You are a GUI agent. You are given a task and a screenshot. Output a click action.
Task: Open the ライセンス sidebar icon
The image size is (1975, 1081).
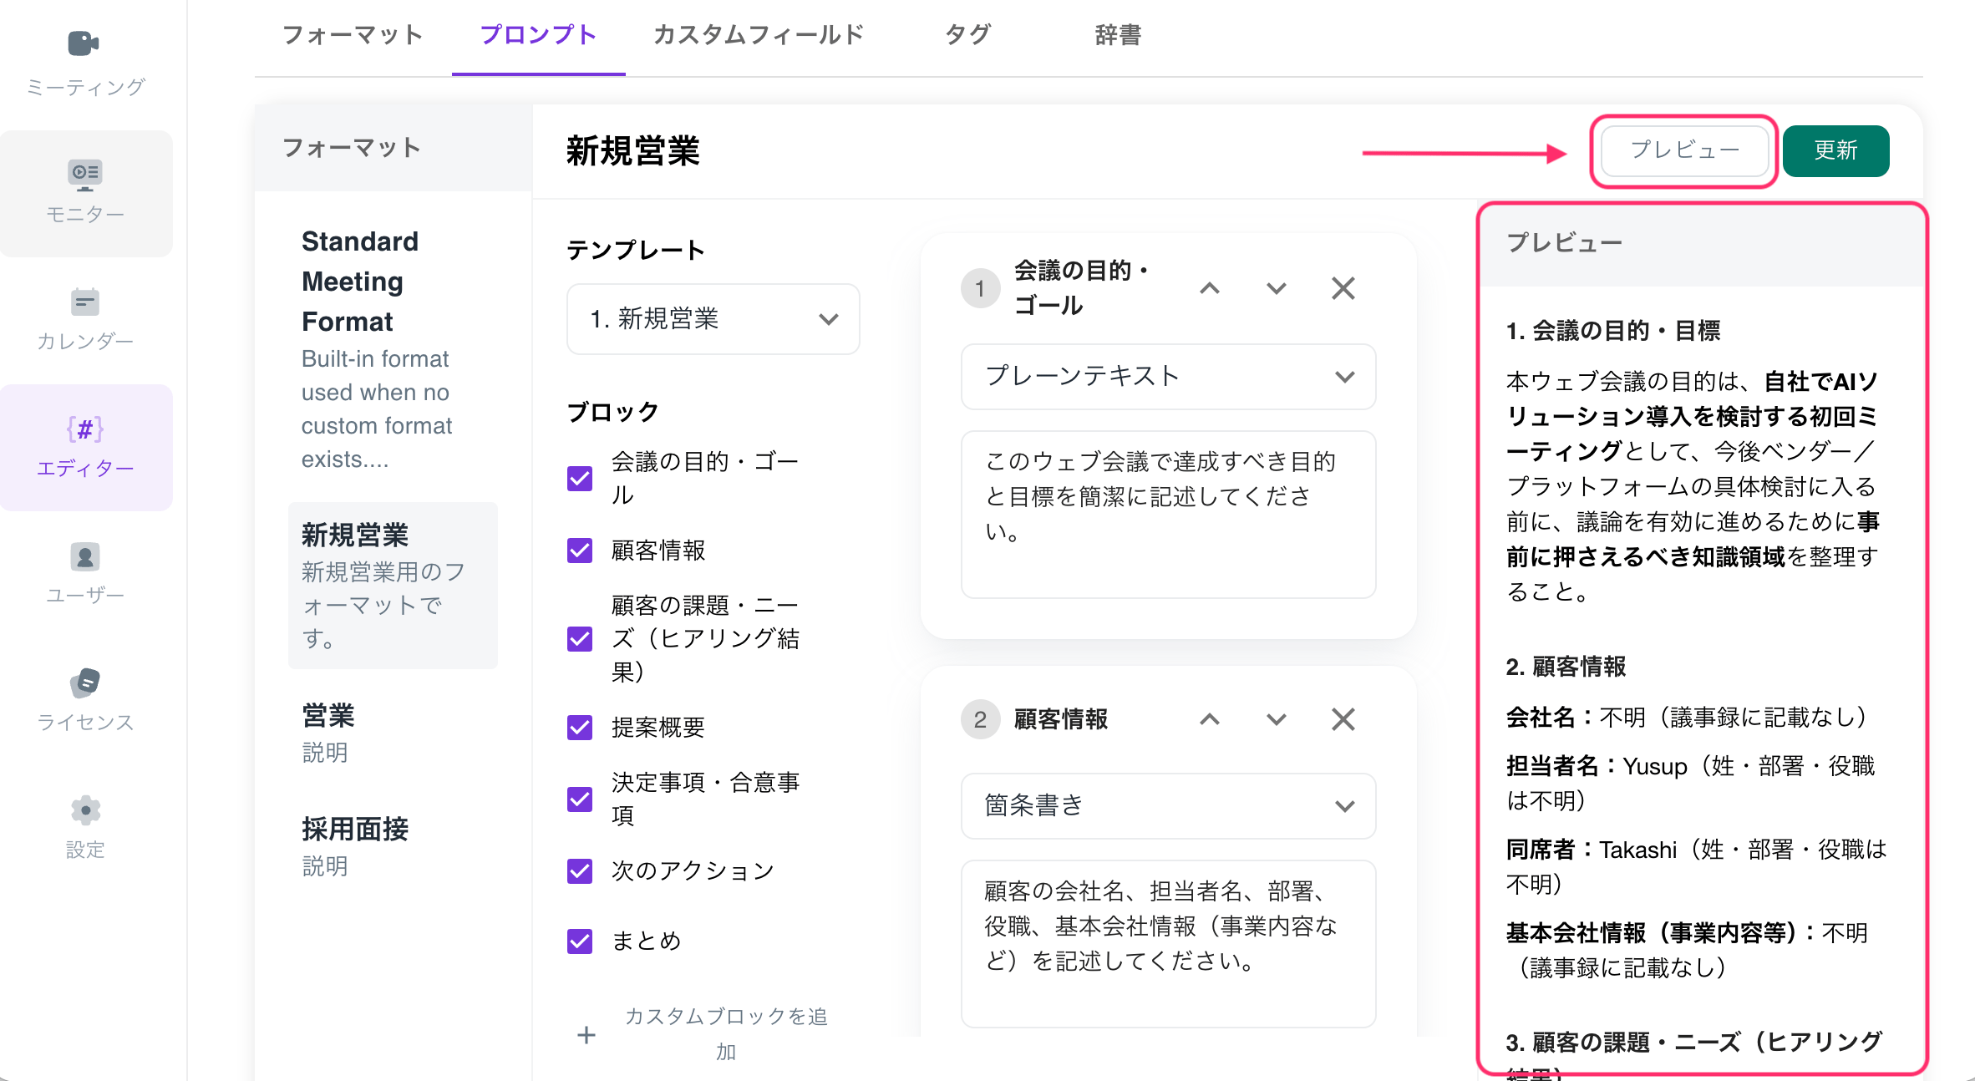pyautogui.click(x=85, y=683)
